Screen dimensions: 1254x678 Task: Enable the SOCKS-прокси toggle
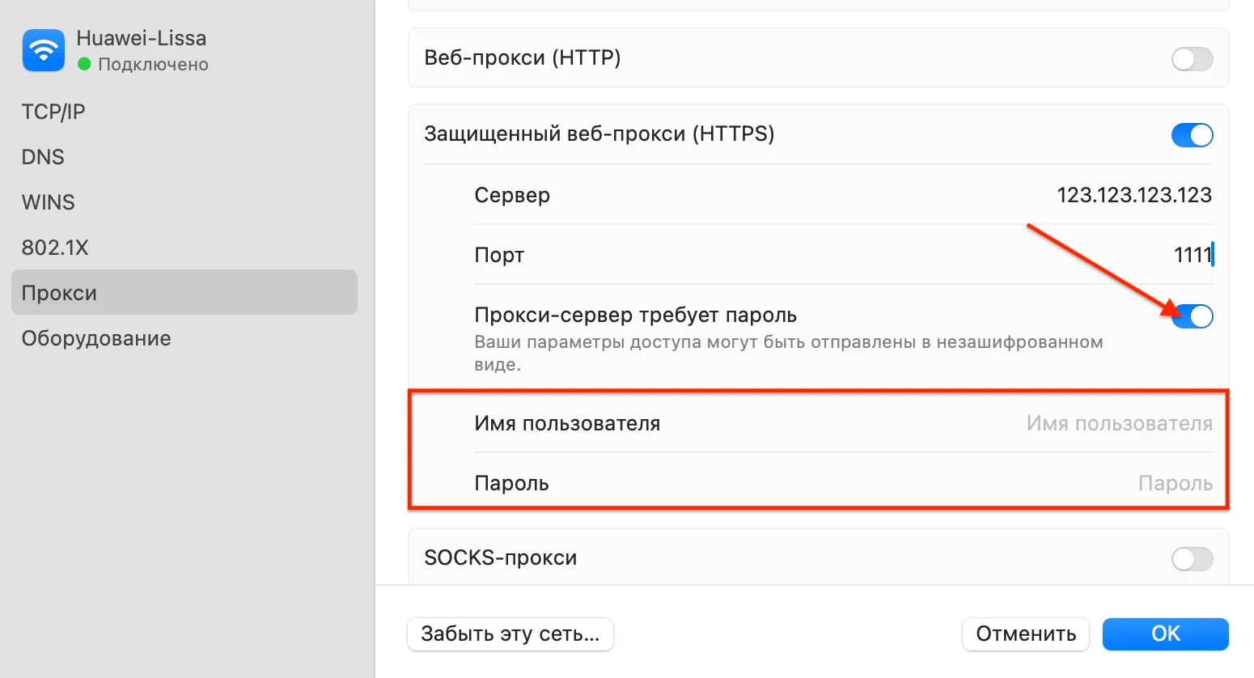pyautogui.click(x=1192, y=559)
